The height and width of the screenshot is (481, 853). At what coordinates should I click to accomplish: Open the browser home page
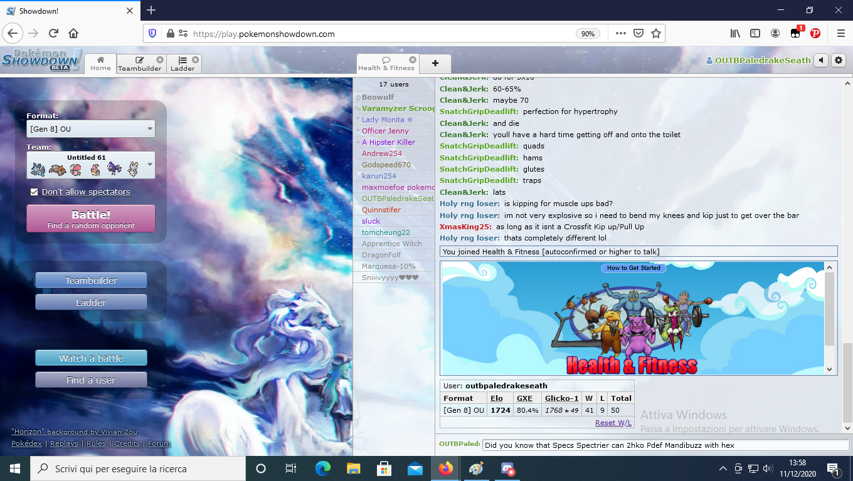click(73, 33)
